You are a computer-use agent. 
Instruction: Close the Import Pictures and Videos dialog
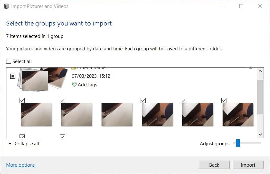coord(260,6)
